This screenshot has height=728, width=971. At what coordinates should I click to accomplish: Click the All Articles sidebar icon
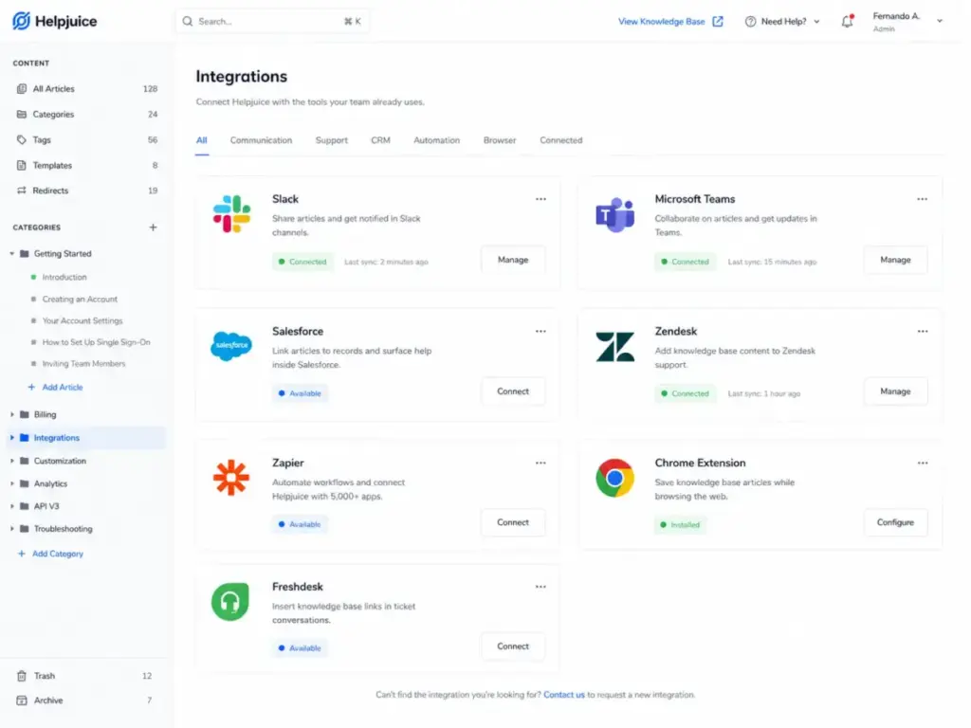point(22,88)
